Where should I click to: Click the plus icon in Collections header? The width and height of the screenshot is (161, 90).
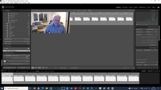pos(29,46)
